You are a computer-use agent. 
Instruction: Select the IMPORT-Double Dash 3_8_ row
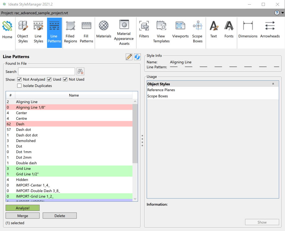point(69,191)
